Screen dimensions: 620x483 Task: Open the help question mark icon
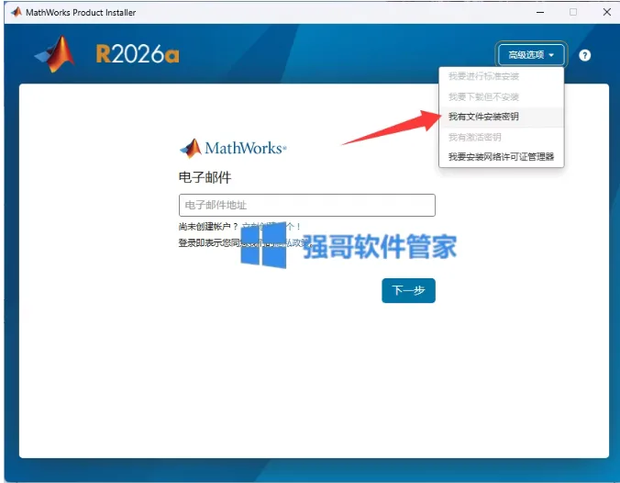(x=584, y=55)
